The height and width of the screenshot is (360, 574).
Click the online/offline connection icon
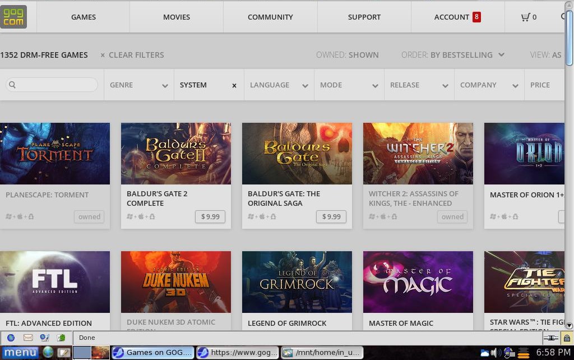click(x=550, y=338)
